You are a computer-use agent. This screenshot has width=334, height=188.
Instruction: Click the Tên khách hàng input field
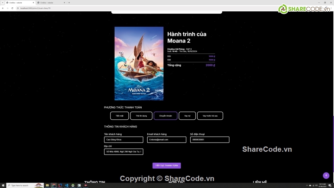123,139
